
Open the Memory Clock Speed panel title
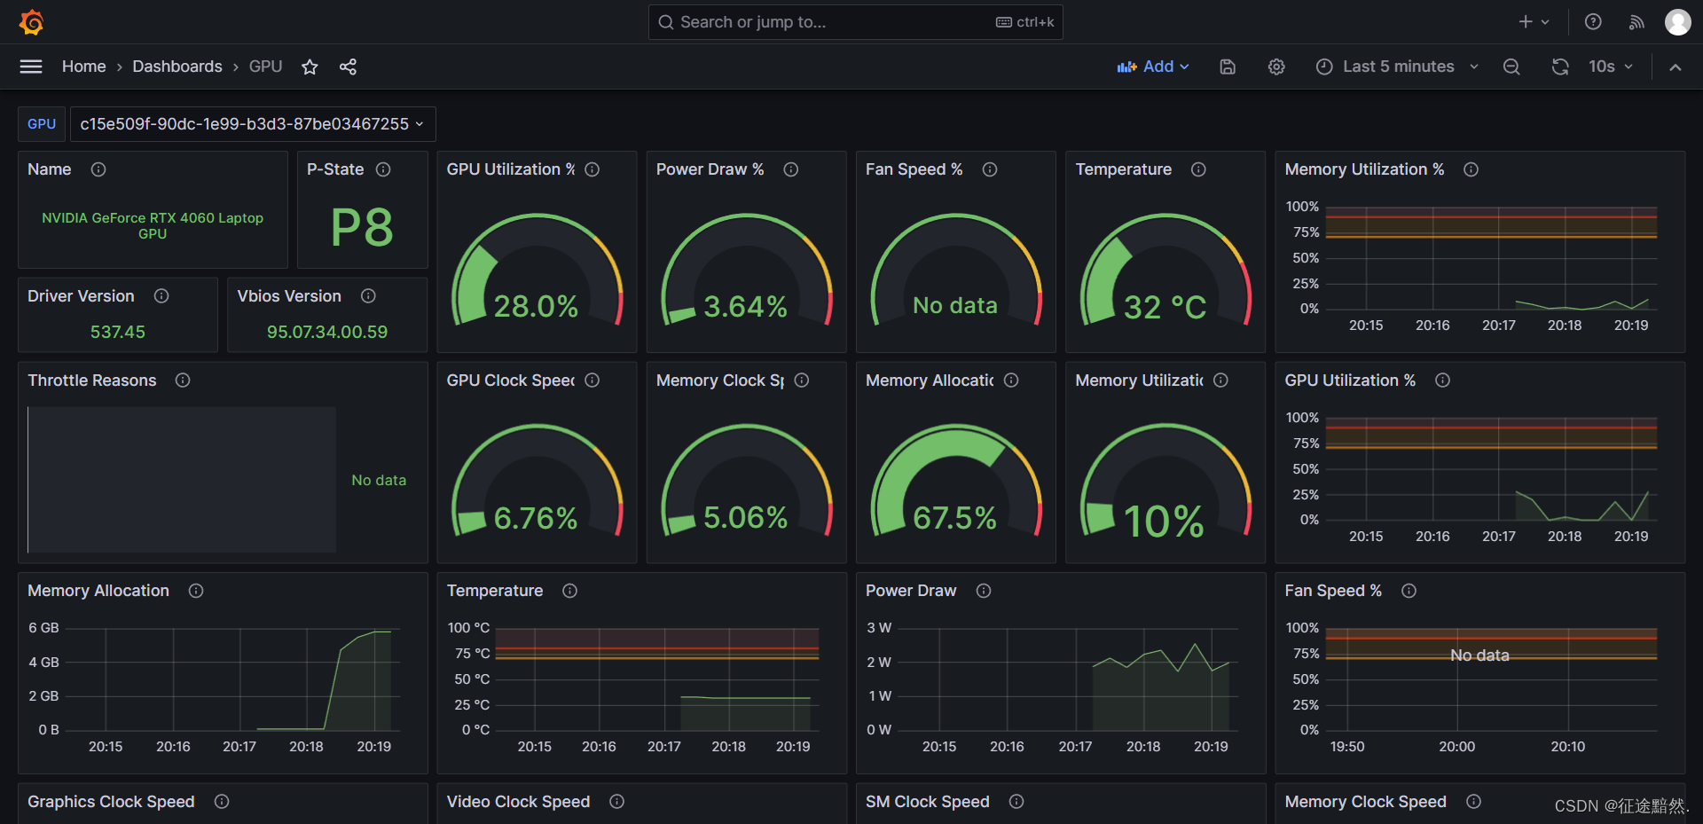click(x=1365, y=802)
